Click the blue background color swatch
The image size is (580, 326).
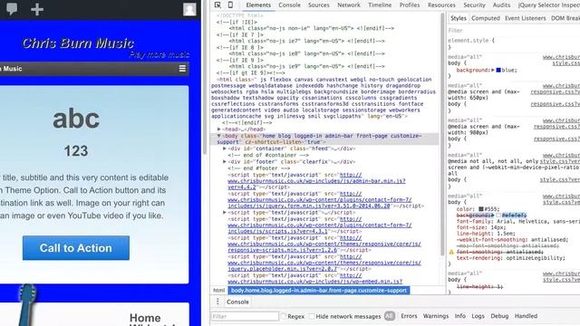[498, 70]
